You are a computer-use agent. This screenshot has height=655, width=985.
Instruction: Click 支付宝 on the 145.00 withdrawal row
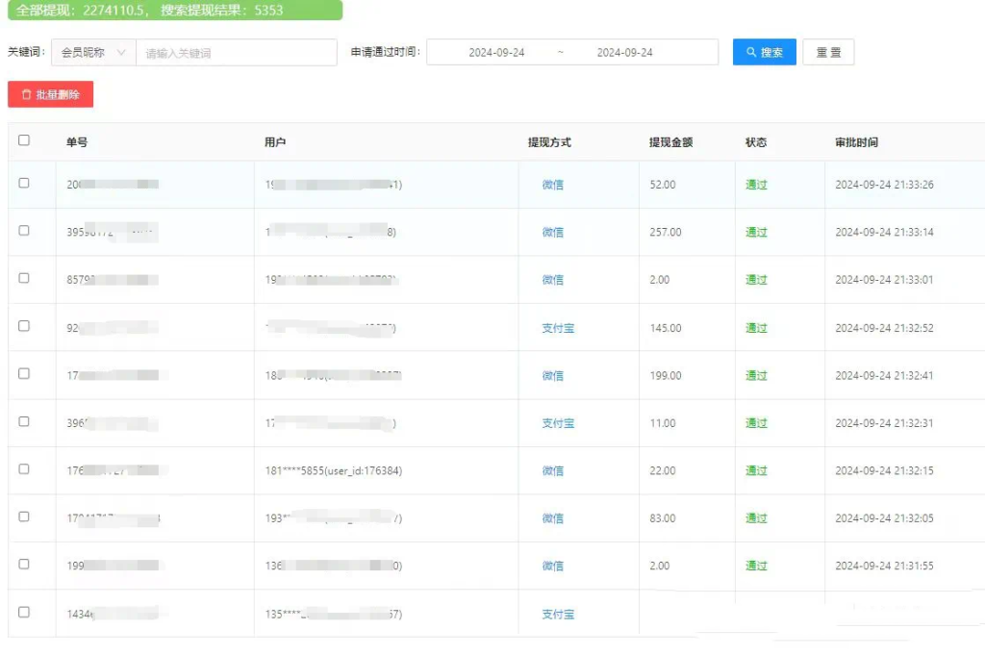click(556, 327)
